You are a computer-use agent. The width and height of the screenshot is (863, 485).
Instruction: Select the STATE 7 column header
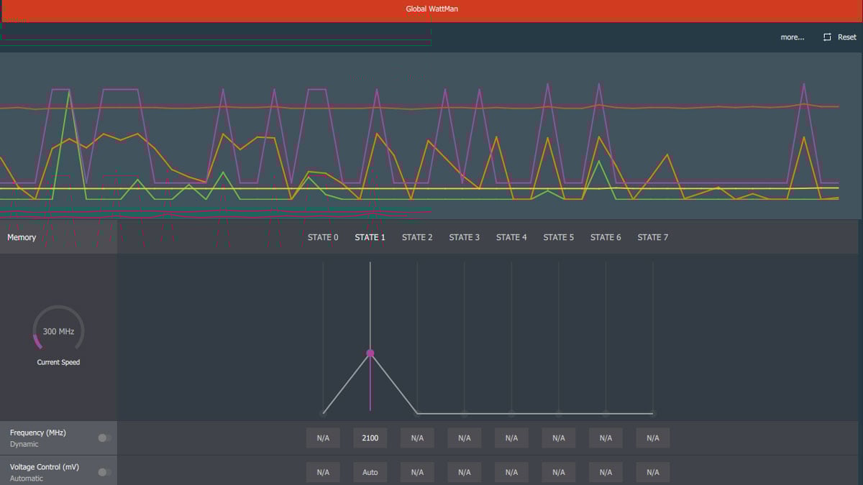(653, 237)
